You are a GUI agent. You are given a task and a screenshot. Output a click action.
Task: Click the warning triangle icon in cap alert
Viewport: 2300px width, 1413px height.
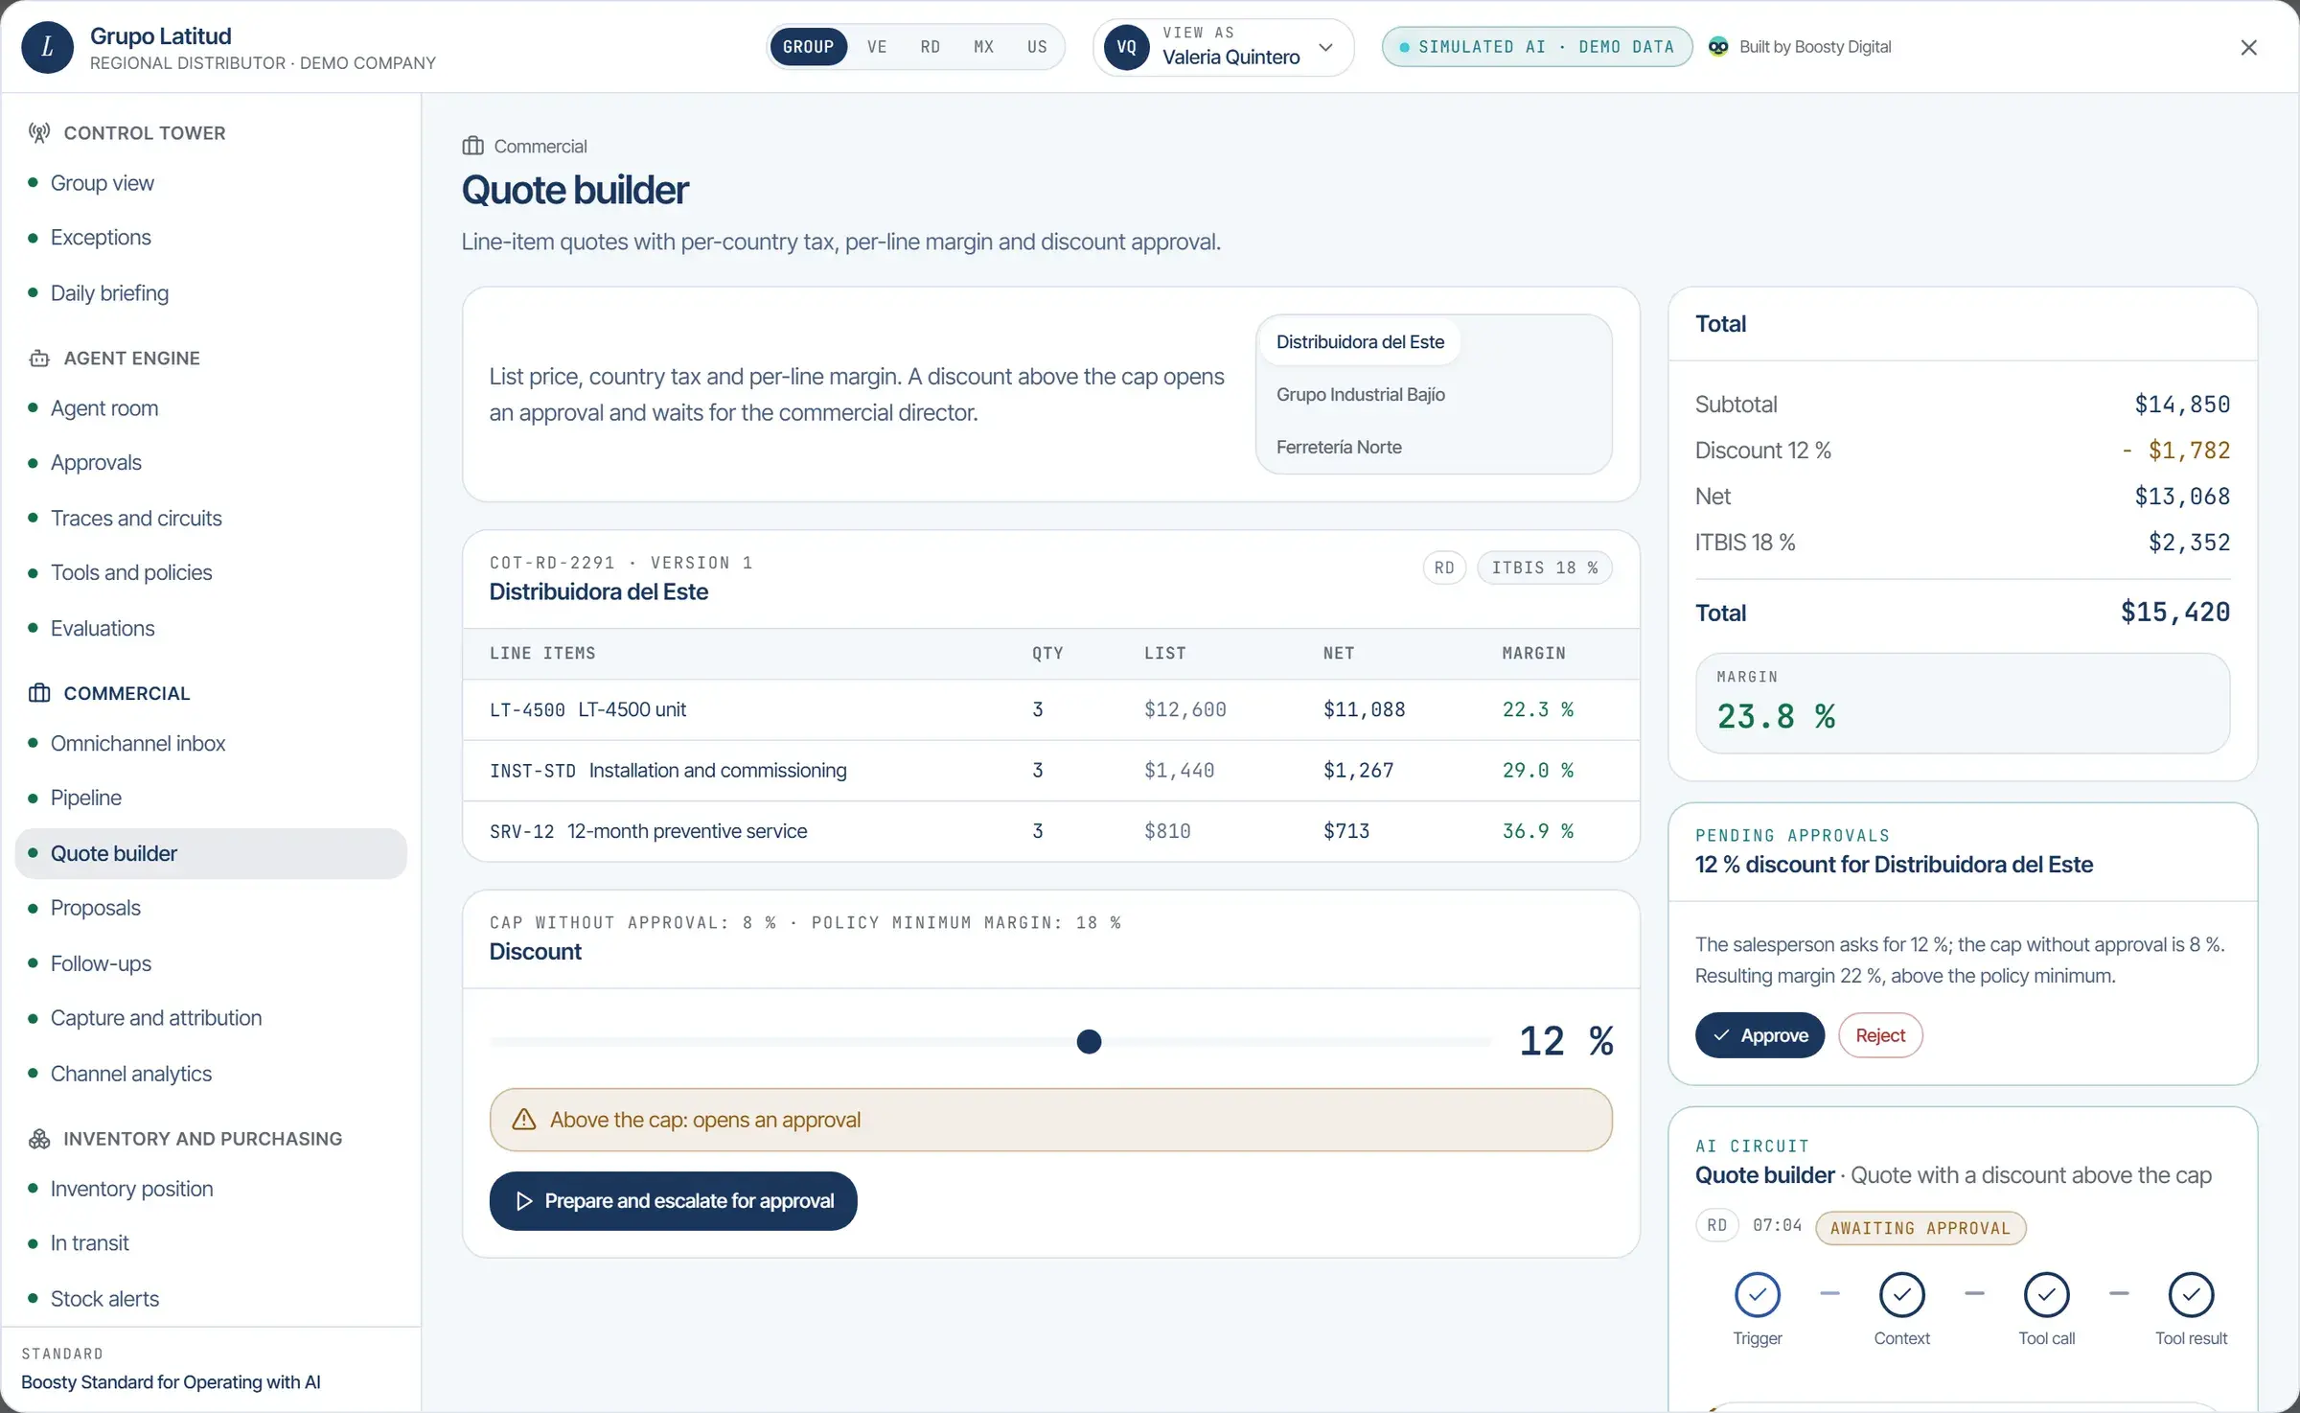point(524,1120)
